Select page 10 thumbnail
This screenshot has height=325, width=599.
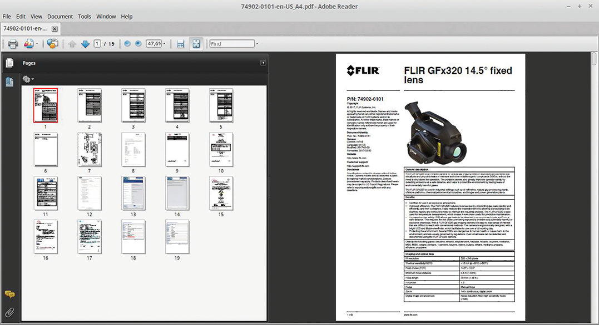(x=221, y=149)
